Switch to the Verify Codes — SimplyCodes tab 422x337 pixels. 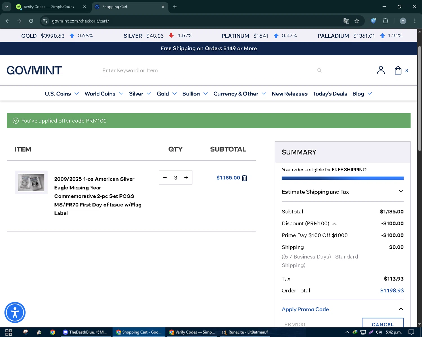click(49, 7)
